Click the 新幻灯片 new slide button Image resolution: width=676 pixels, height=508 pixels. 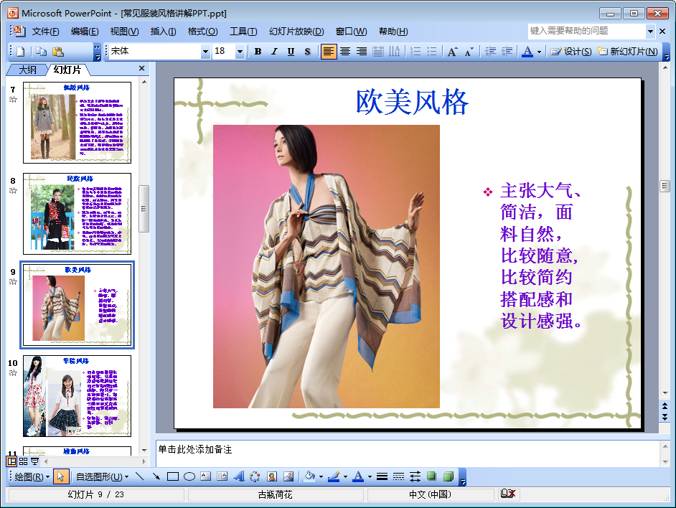tap(627, 52)
